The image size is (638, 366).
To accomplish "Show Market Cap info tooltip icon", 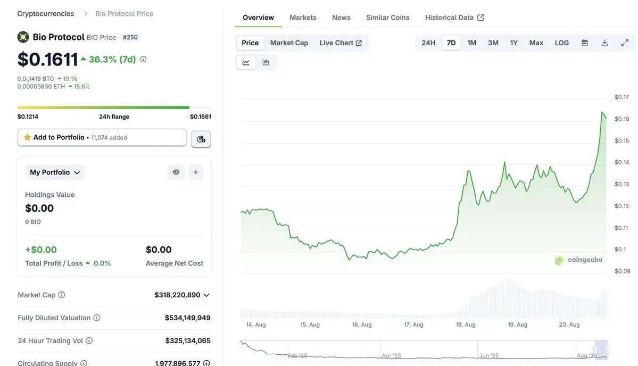I will (x=61, y=295).
